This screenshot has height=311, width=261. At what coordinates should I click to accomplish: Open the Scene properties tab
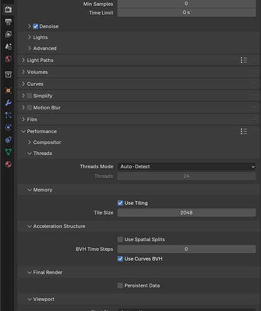click(x=8, y=47)
